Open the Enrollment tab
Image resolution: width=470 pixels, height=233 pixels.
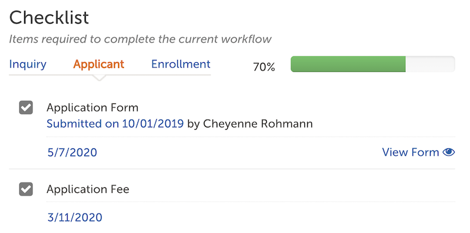(181, 64)
